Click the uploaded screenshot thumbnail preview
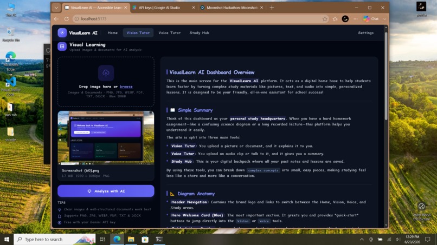This screenshot has height=245, width=437. 106,138
